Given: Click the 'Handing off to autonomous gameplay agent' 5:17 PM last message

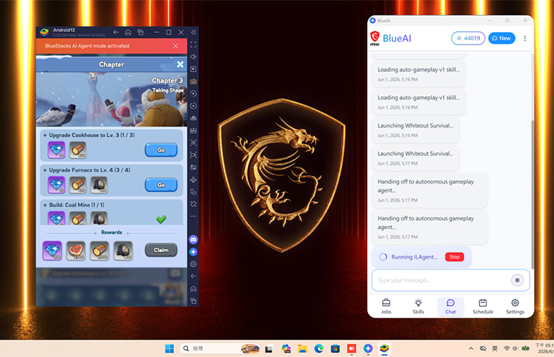Looking at the screenshot, I should pyautogui.click(x=429, y=227).
